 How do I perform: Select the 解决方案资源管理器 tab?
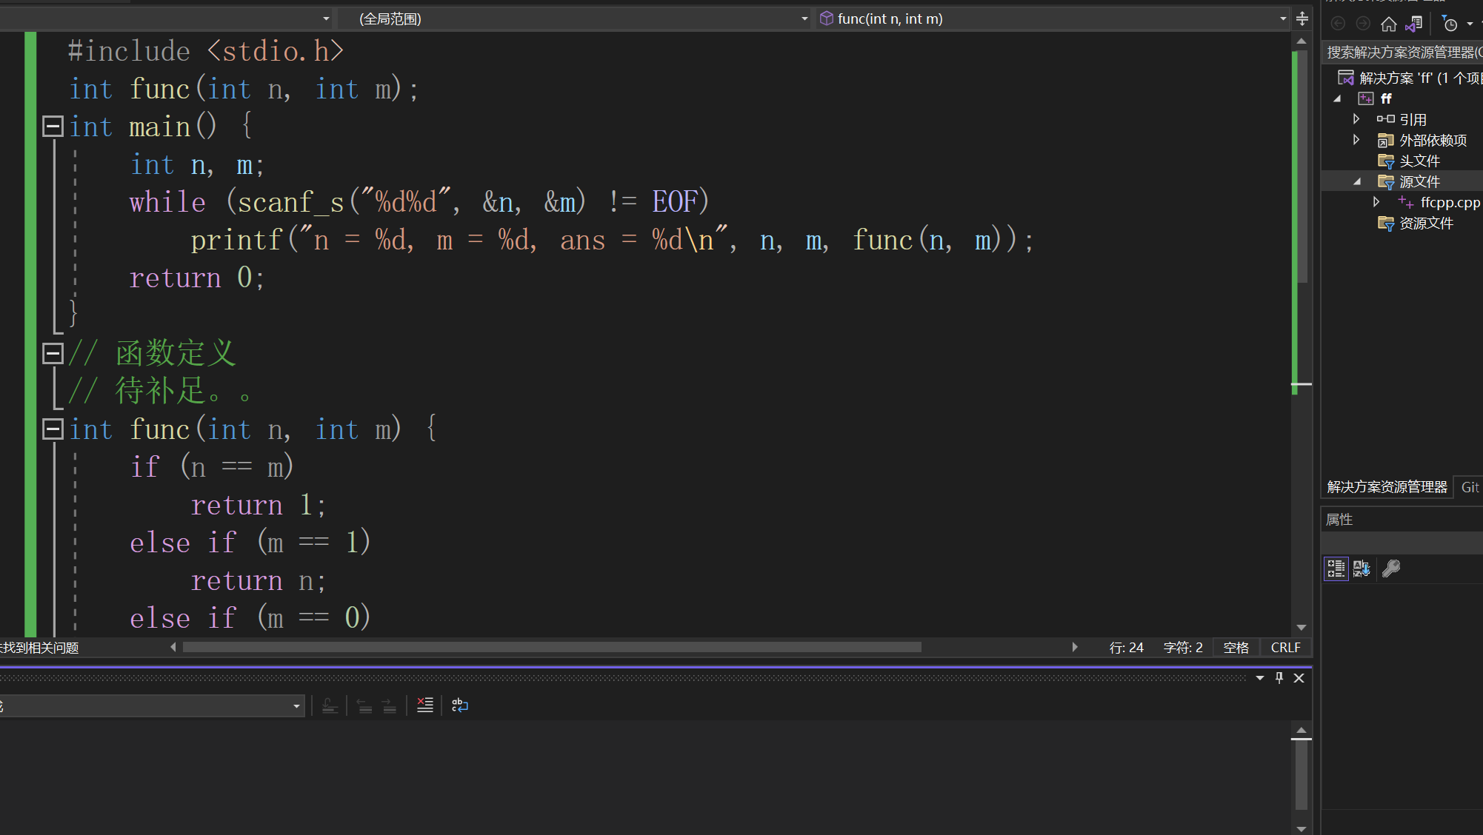1387,487
